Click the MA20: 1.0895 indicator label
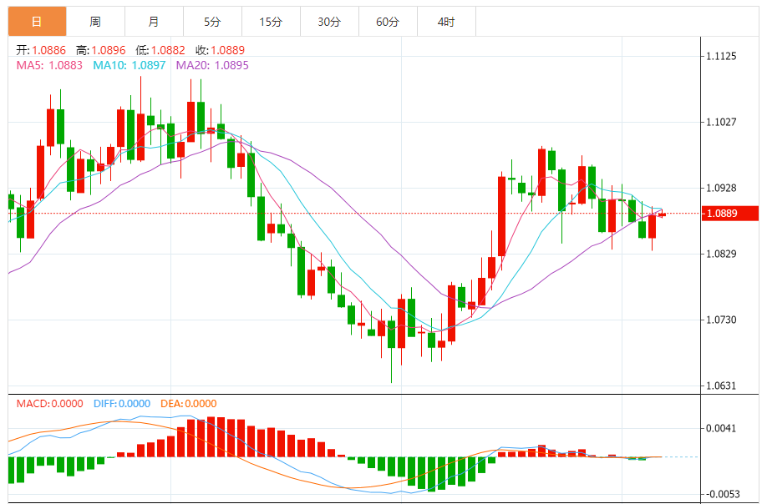Screen dimensions: 767x504 212,65
